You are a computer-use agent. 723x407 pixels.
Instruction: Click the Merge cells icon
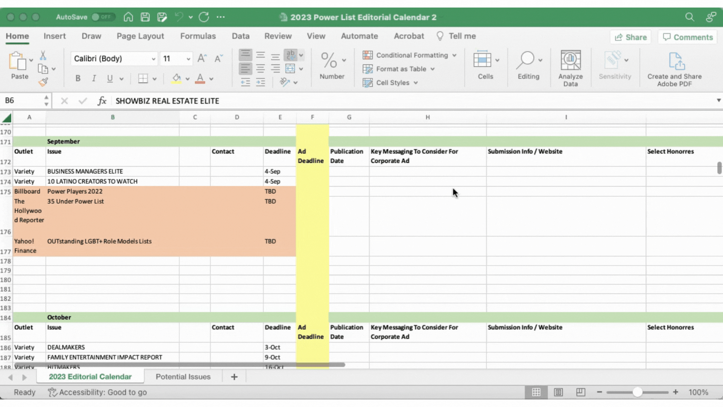click(290, 69)
